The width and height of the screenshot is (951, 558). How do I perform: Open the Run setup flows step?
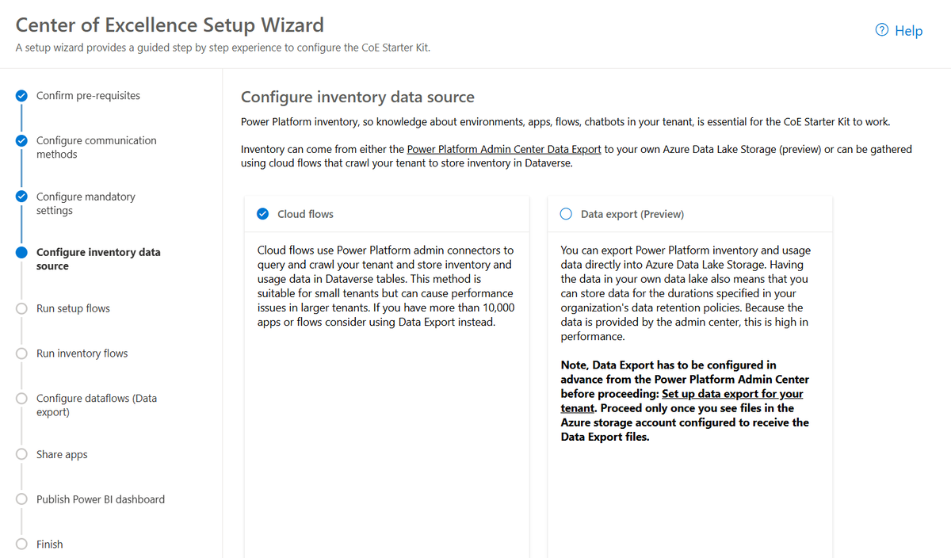tap(73, 308)
